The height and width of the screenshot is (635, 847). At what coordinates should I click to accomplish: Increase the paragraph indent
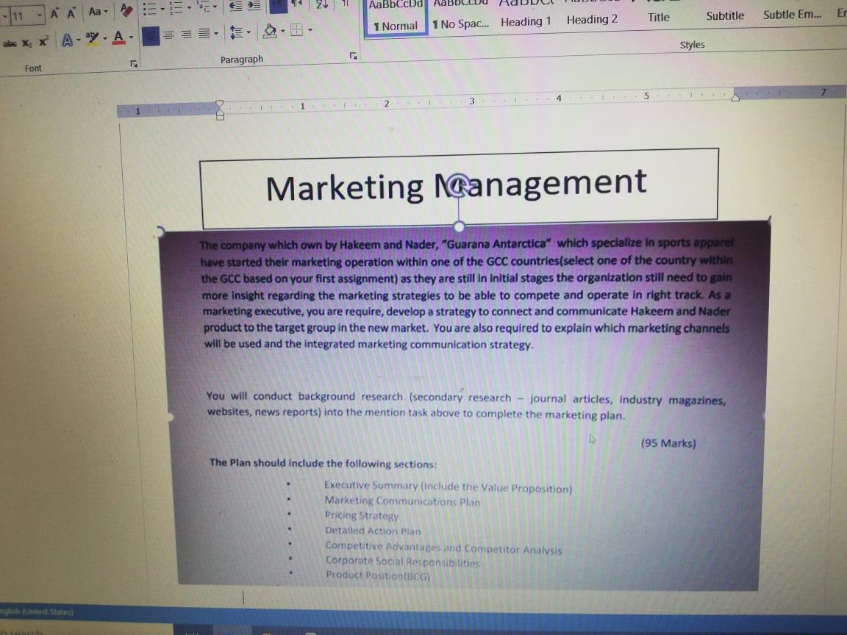pos(254,5)
